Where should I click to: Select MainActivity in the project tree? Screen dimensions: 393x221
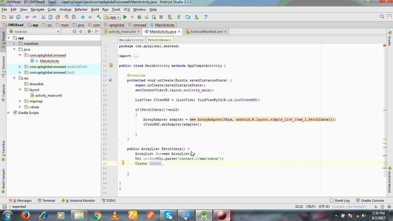49,61
